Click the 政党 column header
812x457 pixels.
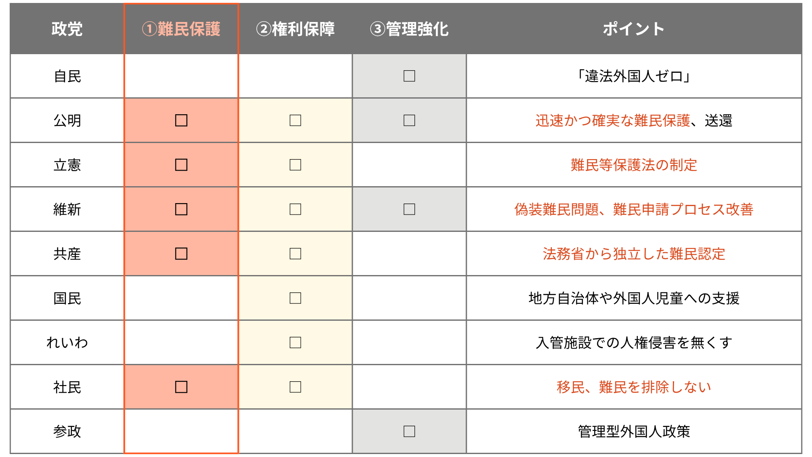pyautogui.click(x=67, y=29)
